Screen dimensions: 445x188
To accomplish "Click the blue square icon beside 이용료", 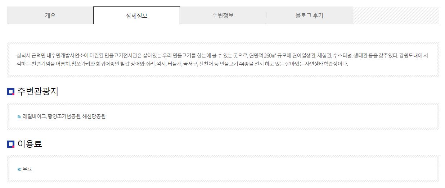I will click(11, 145).
